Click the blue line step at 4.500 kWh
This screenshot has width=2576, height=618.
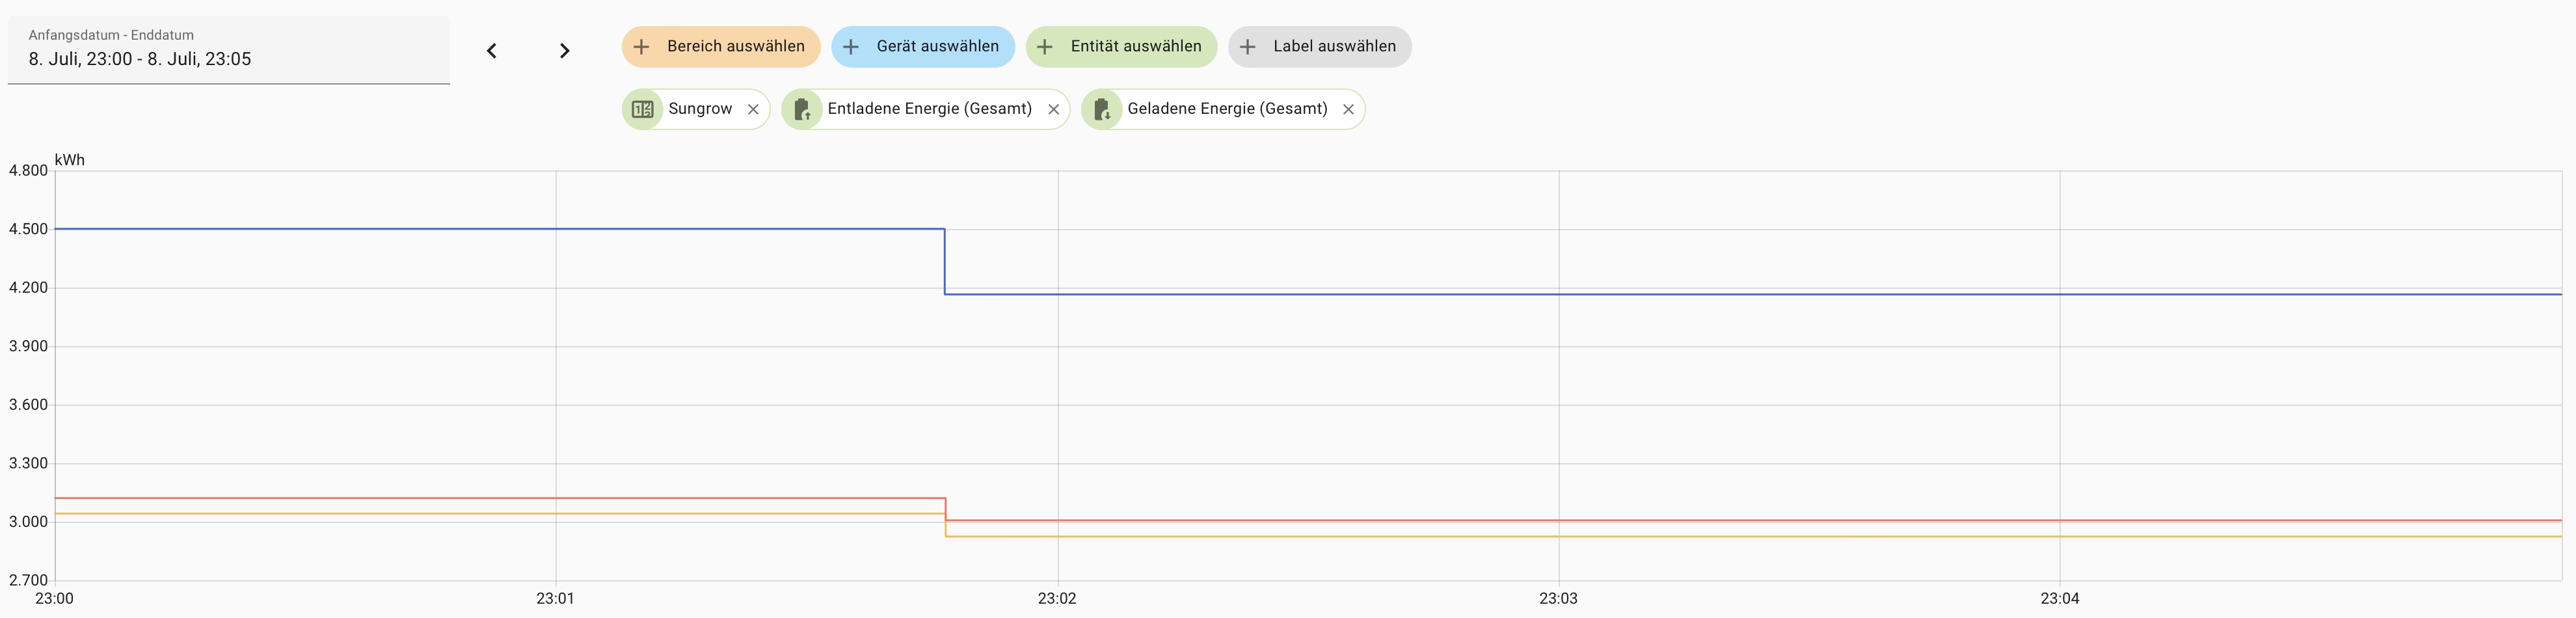500,229
